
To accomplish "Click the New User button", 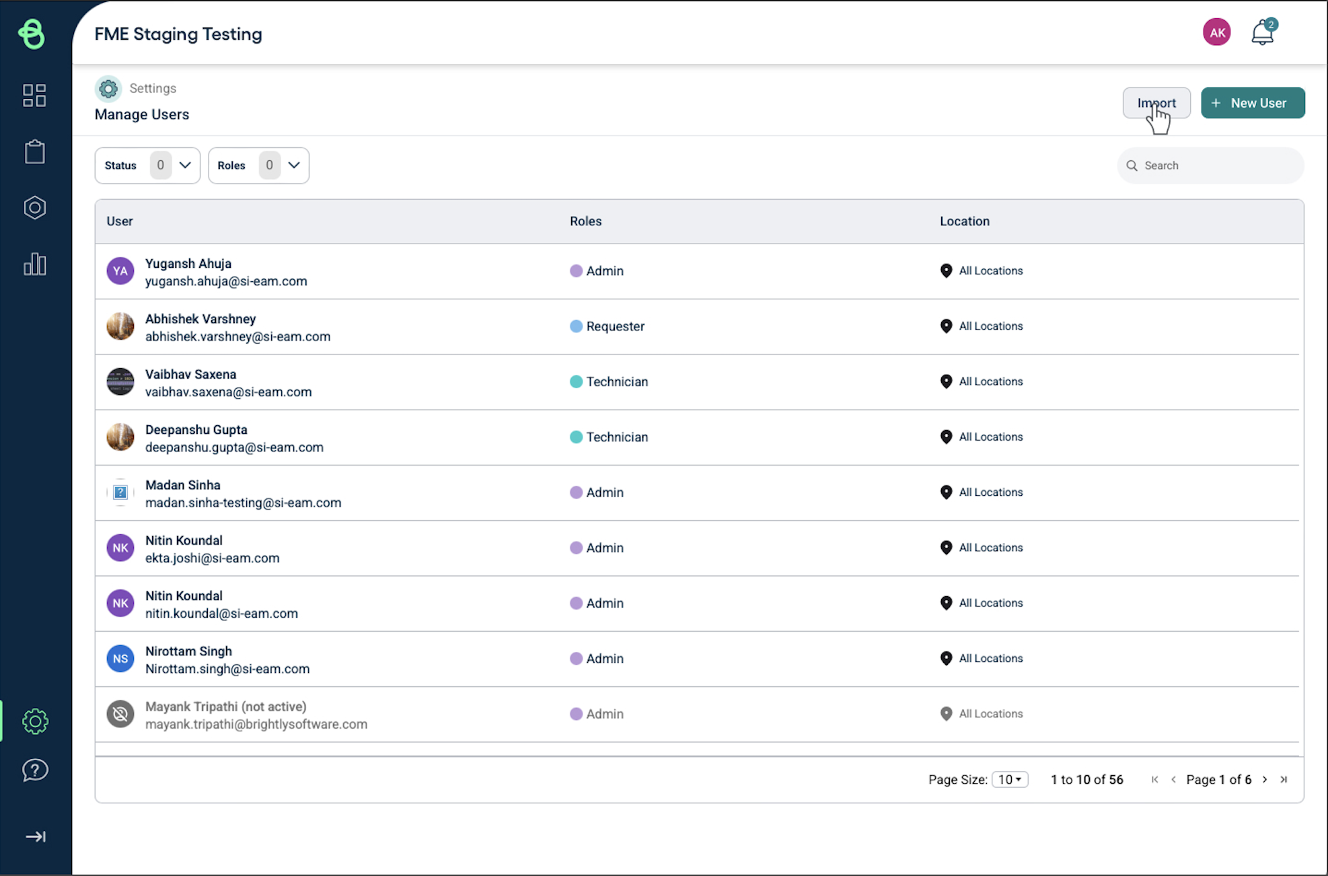I will tap(1253, 103).
